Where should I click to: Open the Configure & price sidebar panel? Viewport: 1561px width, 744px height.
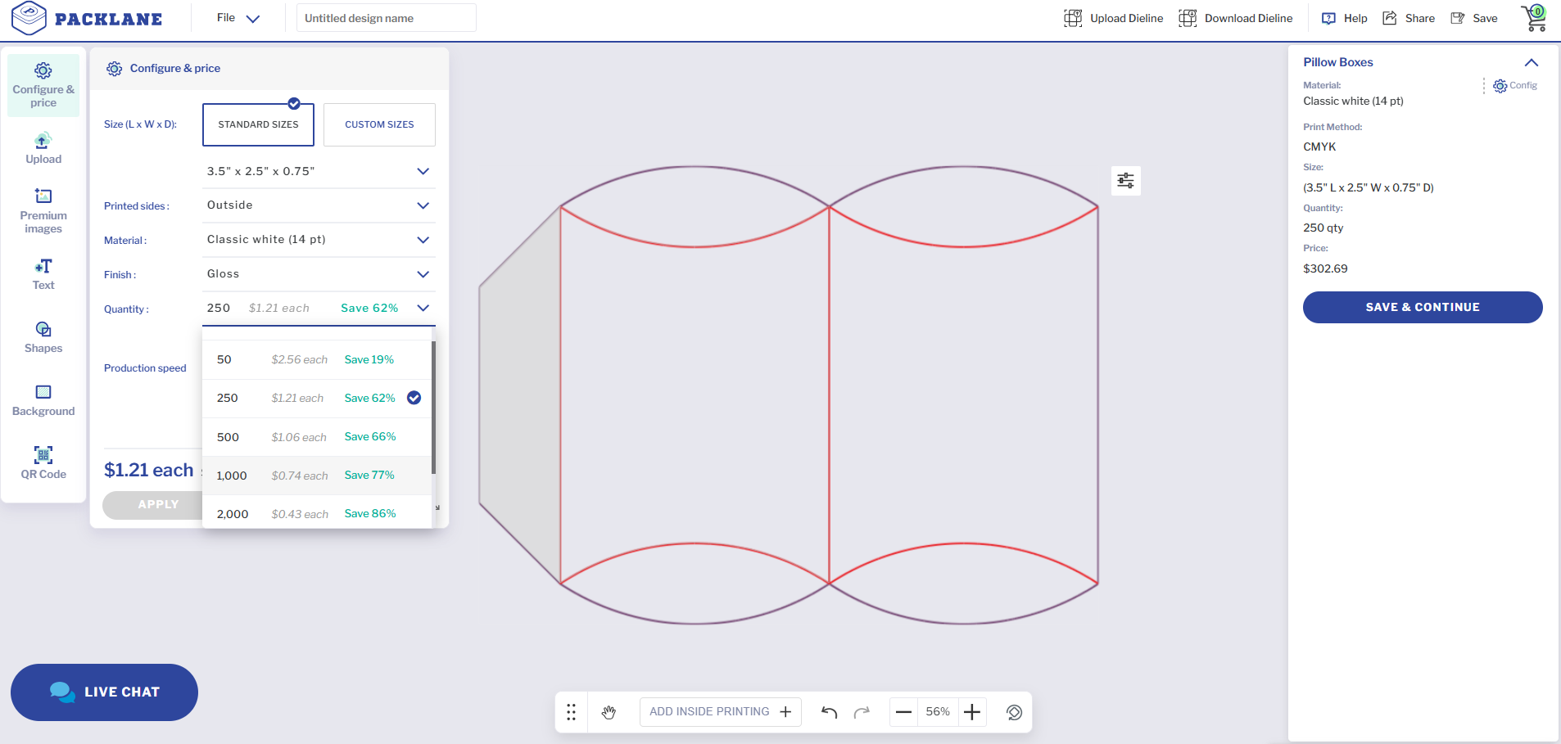43,85
